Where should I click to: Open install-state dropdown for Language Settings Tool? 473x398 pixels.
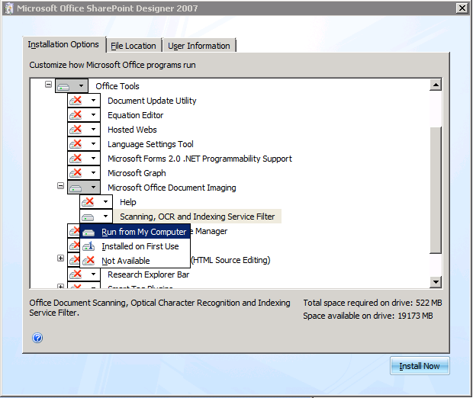[84, 144]
